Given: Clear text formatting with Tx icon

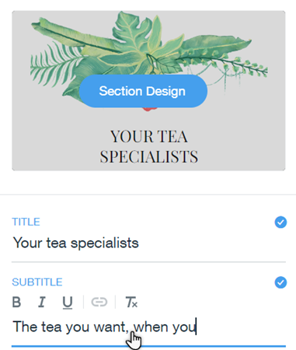Looking at the screenshot, I should pos(131,303).
